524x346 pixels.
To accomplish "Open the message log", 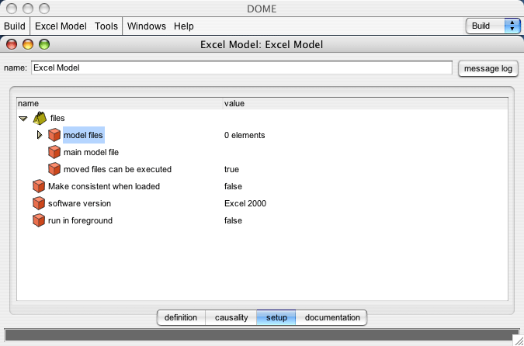I will 488,68.
